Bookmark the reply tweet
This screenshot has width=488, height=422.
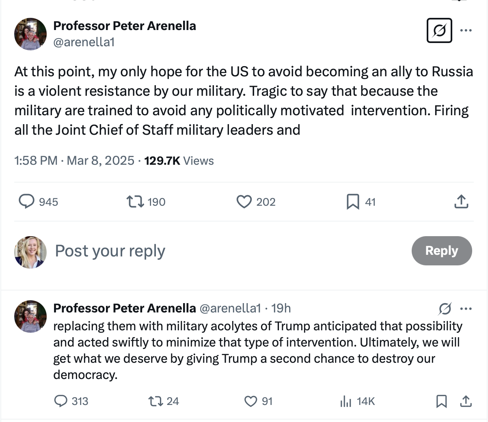click(441, 401)
